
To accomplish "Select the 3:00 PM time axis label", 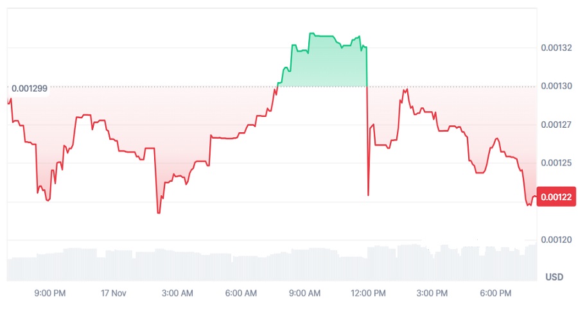I will coord(432,293).
